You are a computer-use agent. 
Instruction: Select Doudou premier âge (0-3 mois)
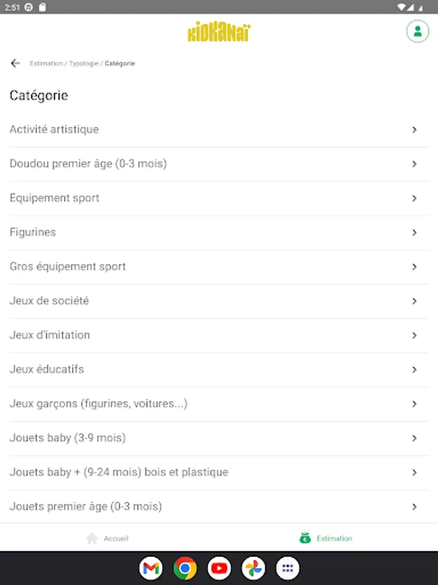coord(88,164)
